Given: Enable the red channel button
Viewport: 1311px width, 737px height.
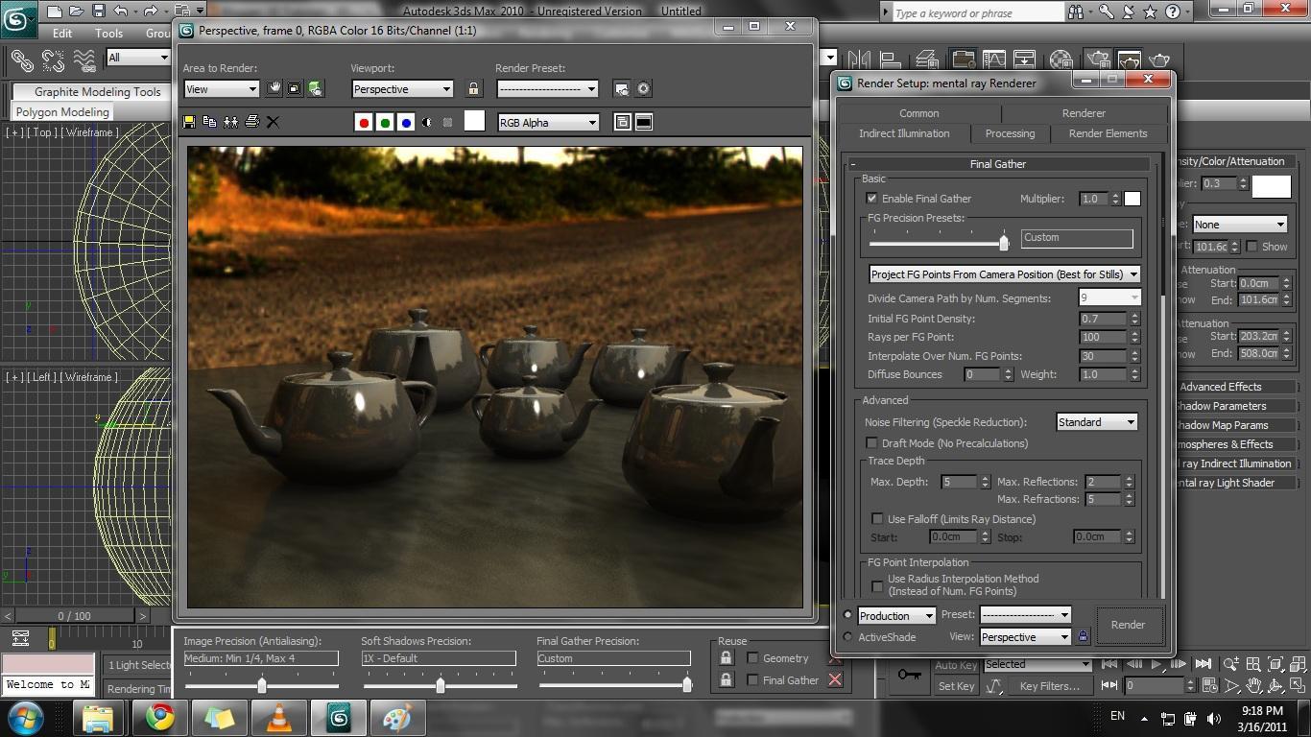Looking at the screenshot, I should coord(364,122).
